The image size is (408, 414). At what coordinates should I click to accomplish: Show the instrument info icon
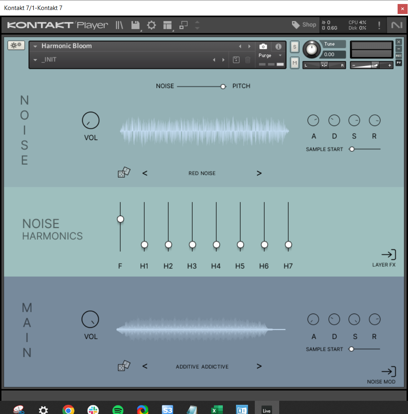click(278, 47)
